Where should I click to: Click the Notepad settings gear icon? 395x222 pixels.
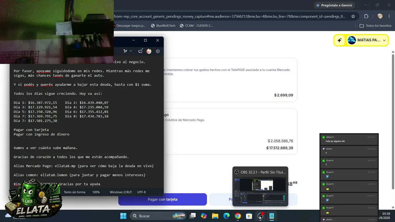point(158,51)
